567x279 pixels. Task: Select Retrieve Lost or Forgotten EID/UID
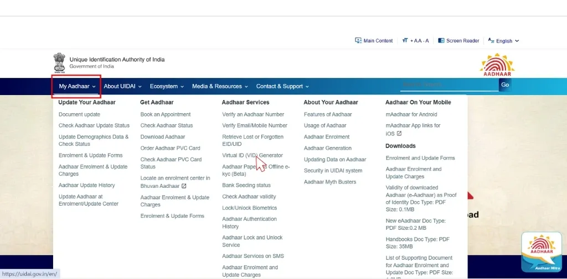point(252,140)
